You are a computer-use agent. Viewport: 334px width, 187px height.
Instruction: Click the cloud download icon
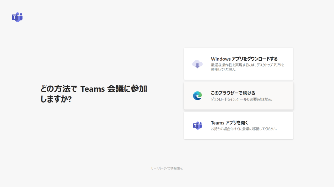[197, 64]
